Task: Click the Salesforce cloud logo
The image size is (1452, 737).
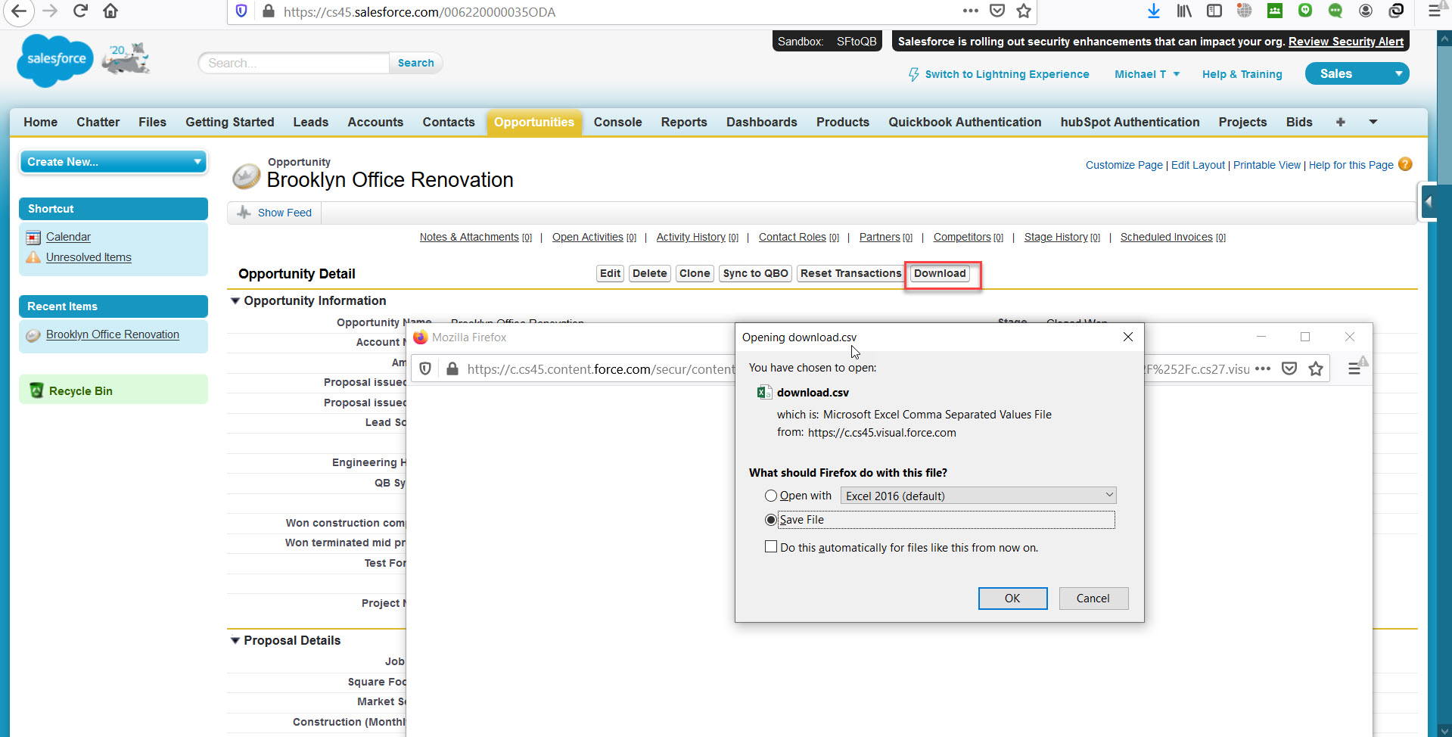Action: (54, 61)
